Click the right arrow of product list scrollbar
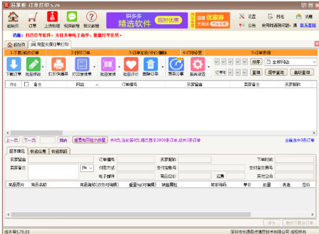Screen dimensions: 319x234 pyautogui.click(x=312, y=215)
